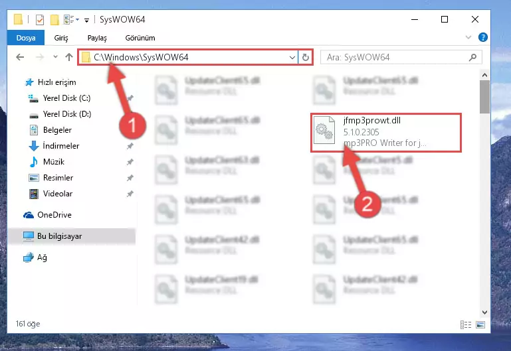Click the scrollbar up arrow
Screen dimensions: 511x351
[x=484, y=75]
